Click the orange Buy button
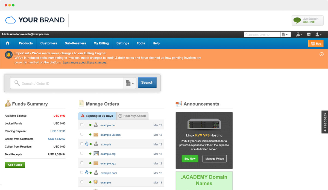The image size is (328, 190). click(x=316, y=43)
